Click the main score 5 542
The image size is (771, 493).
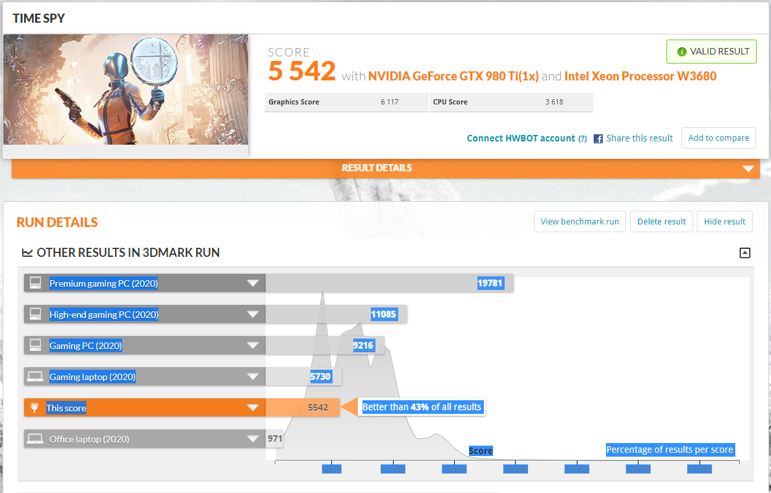pos(302,71)
